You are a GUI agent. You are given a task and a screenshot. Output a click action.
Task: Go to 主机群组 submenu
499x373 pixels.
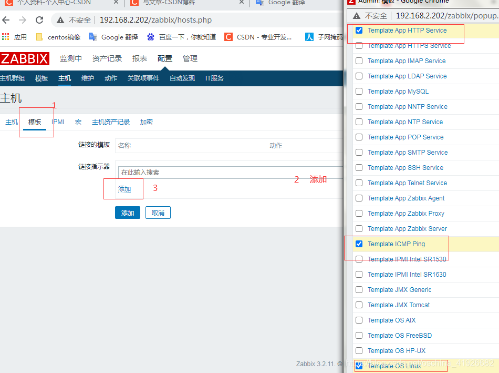tap(13, 78)
